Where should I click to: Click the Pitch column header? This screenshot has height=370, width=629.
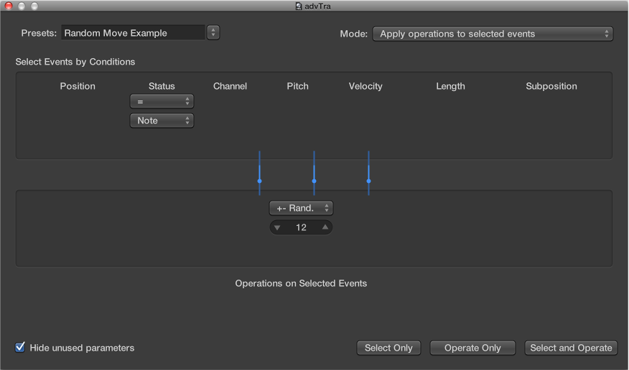point(298,86)
